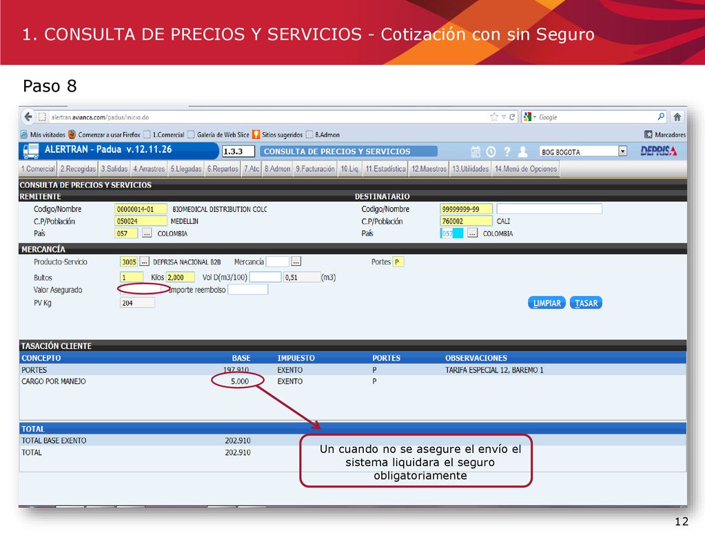This screenshot has width=705, height=539.
Task: Expand the BOG BOGOTA office dropdown
Action: [623, 151]
